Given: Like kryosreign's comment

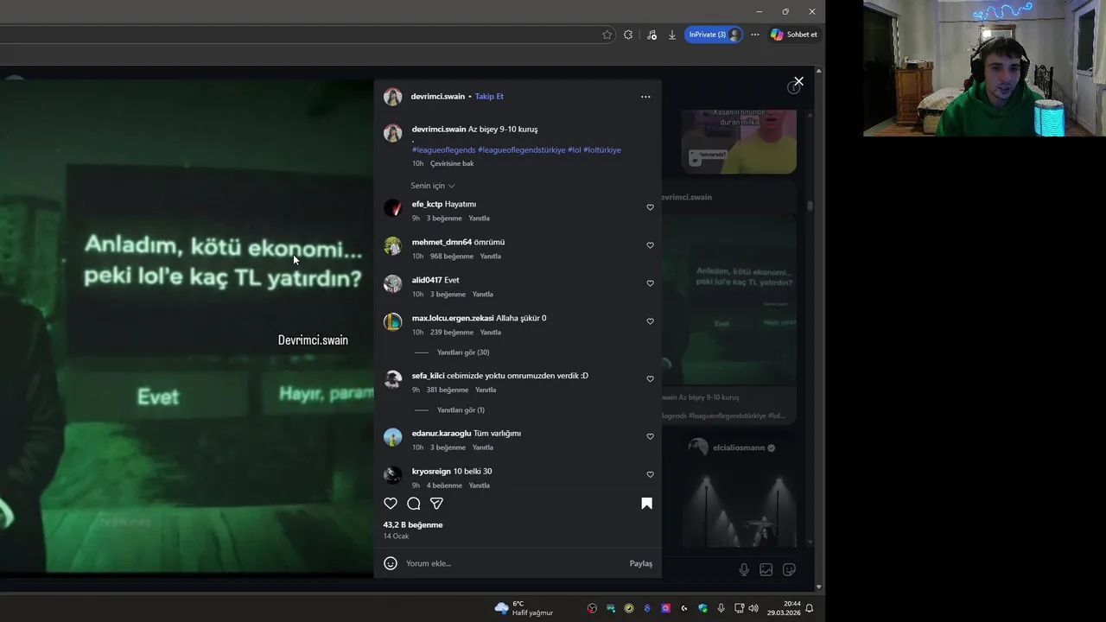Looking at the screenshot, I should (x=651, y=474).
